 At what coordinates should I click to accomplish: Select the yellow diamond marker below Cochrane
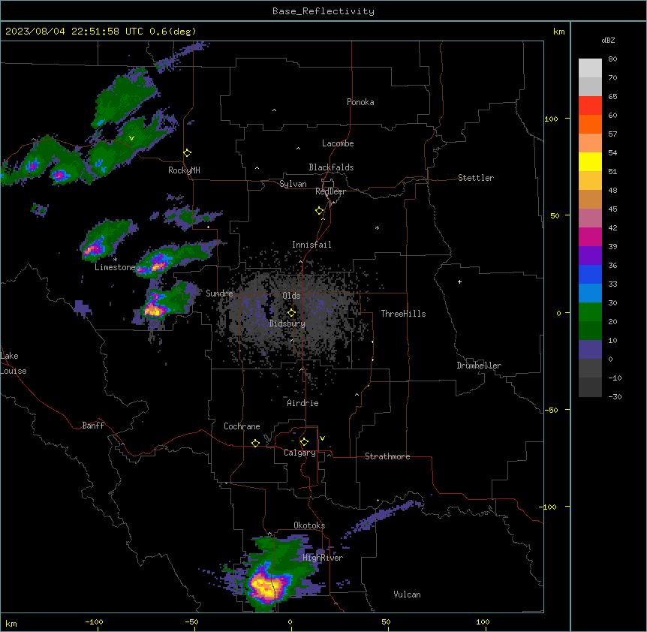[x=255, y=443]
